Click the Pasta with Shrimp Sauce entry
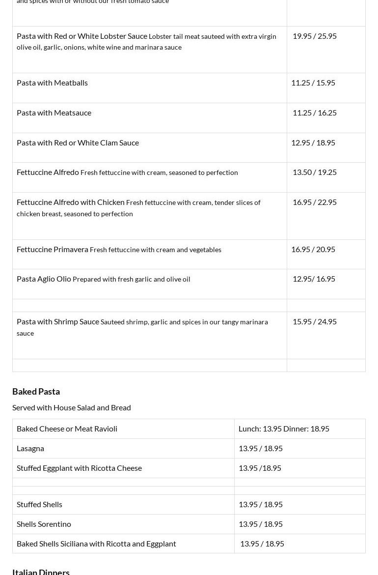 (58, 321)
